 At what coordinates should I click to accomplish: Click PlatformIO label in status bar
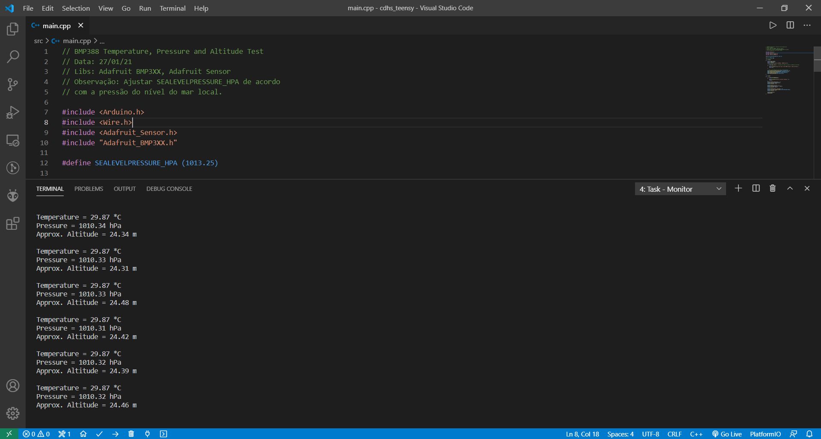(765, 434)
